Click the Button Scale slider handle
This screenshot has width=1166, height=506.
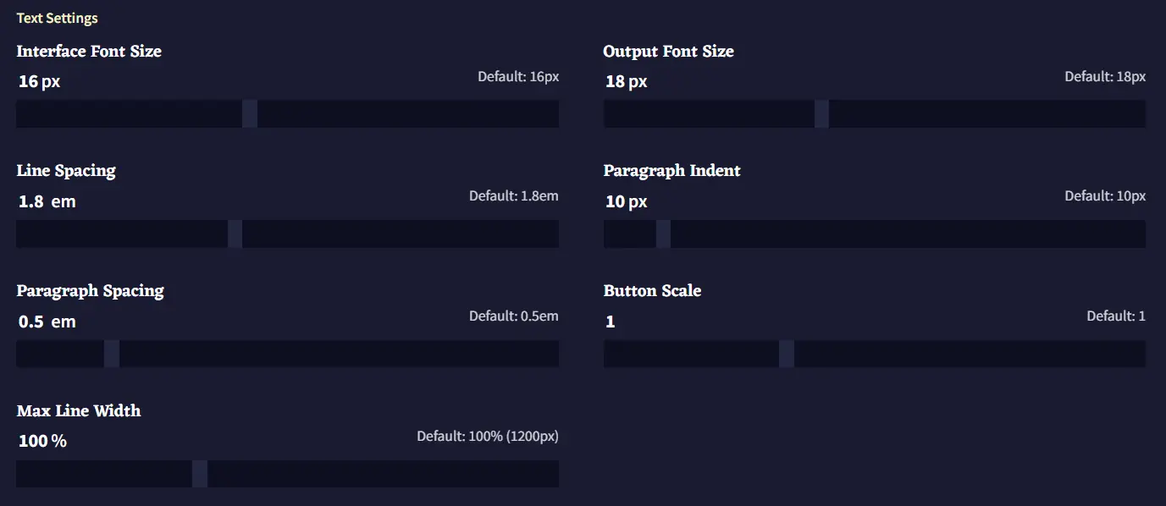click(787, 354)
